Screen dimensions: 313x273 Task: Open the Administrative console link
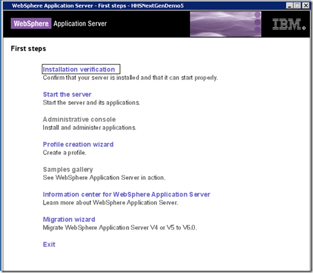[x=79, y=119]
